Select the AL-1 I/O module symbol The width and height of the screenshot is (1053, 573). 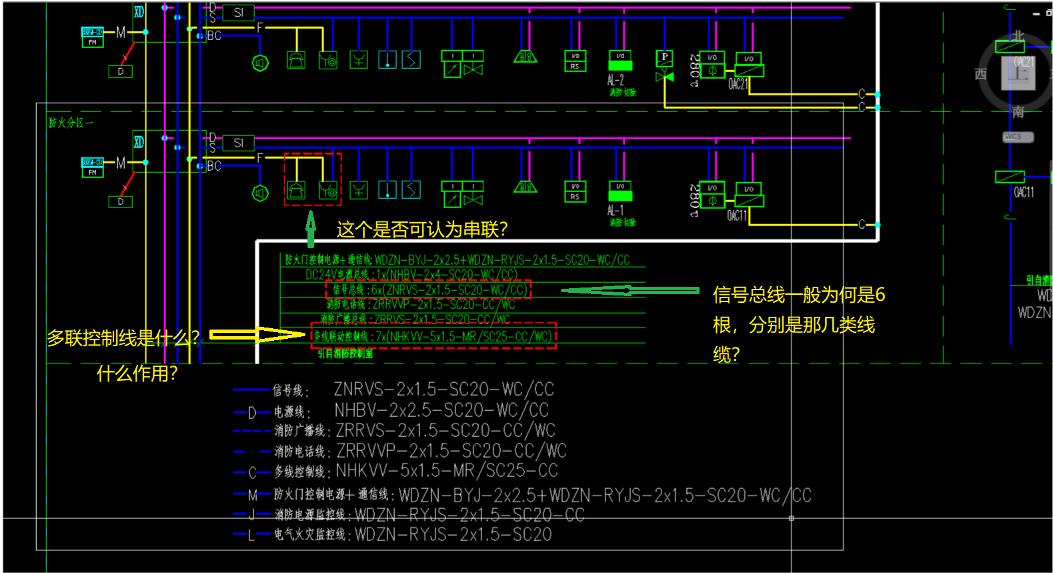point(620,191)
